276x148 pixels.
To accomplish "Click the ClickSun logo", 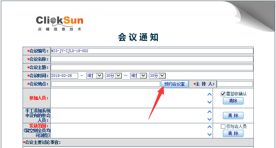I will (59, 22).
